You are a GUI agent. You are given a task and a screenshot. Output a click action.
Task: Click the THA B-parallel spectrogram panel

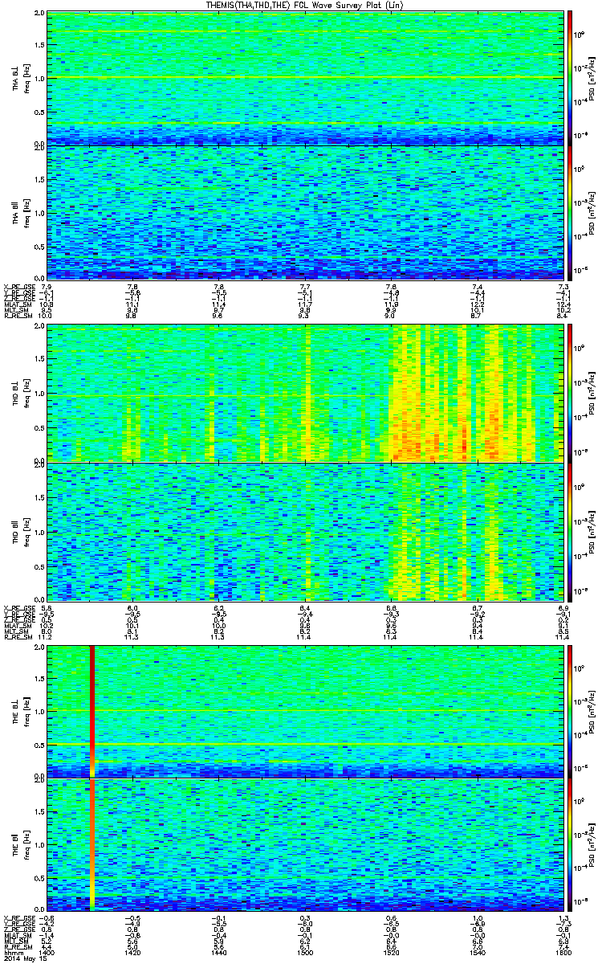tap(304, 212)
